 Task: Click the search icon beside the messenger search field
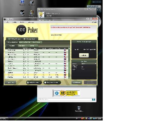tap(94, 100)
